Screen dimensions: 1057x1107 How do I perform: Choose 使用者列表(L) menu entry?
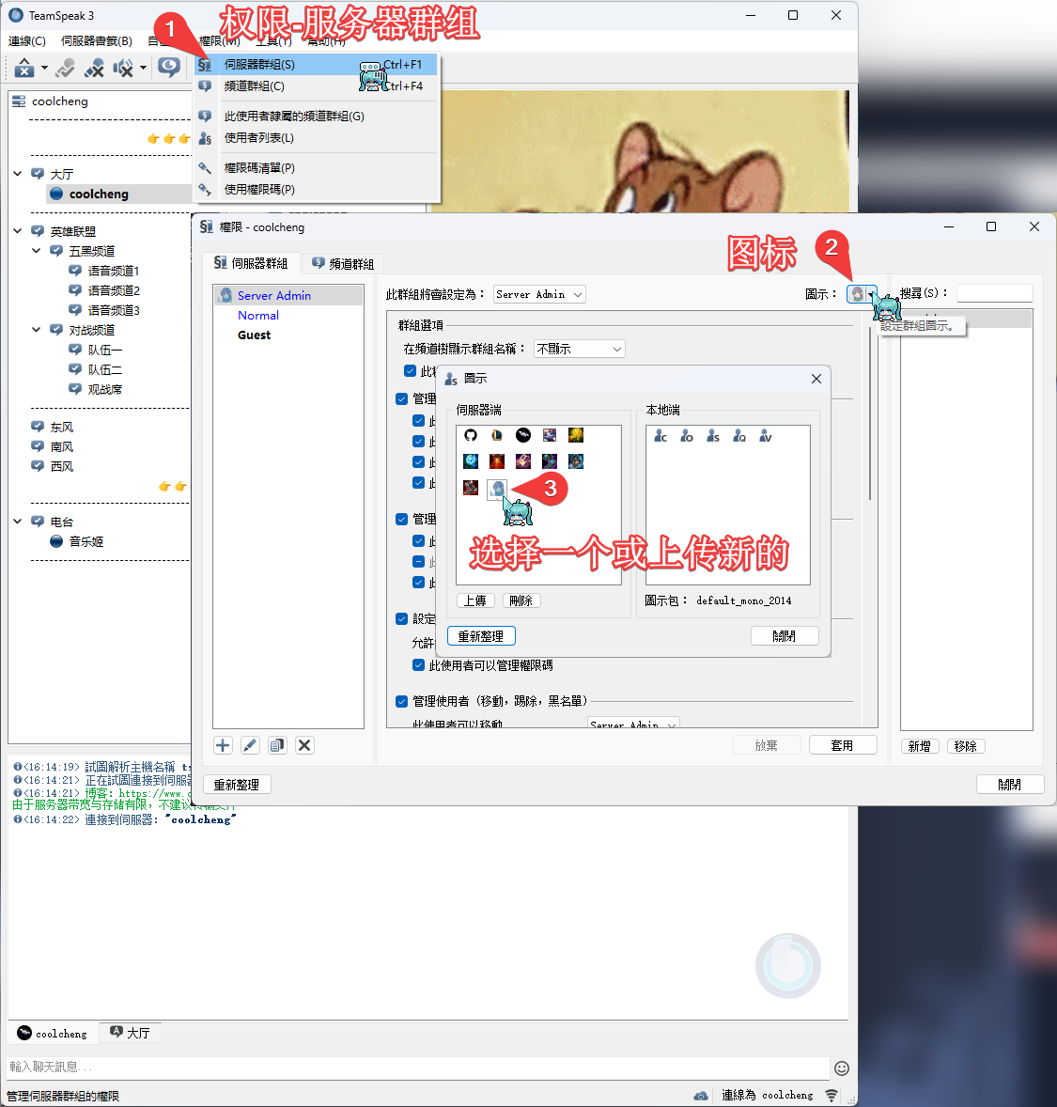click(317, 137)
